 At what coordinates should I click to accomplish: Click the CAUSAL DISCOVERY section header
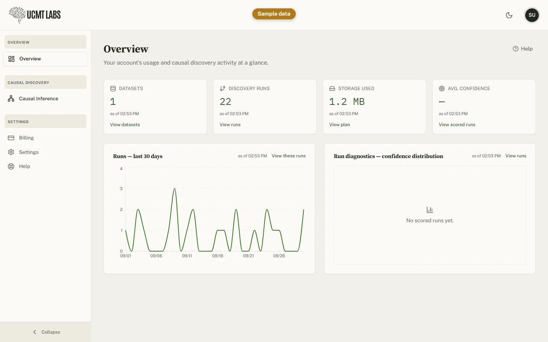[x=45, y=82]
